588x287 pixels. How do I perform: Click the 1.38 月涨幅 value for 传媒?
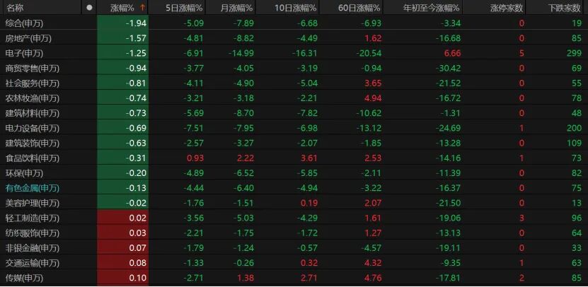pos(246,278)
